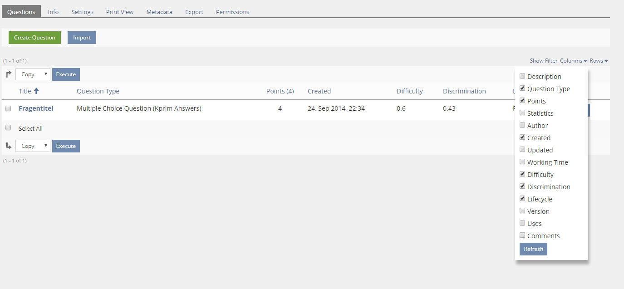Open the Print View tab
Viewport: 624px width, 289px height.
pos(120,12)
